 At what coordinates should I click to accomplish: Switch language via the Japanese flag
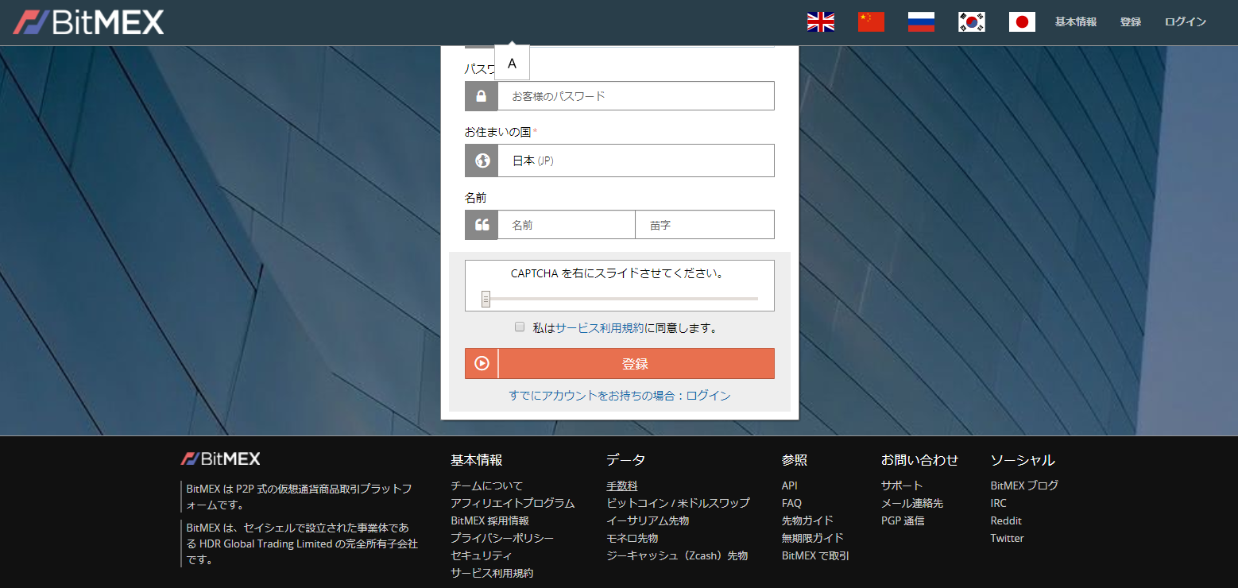click(1022, 22)
